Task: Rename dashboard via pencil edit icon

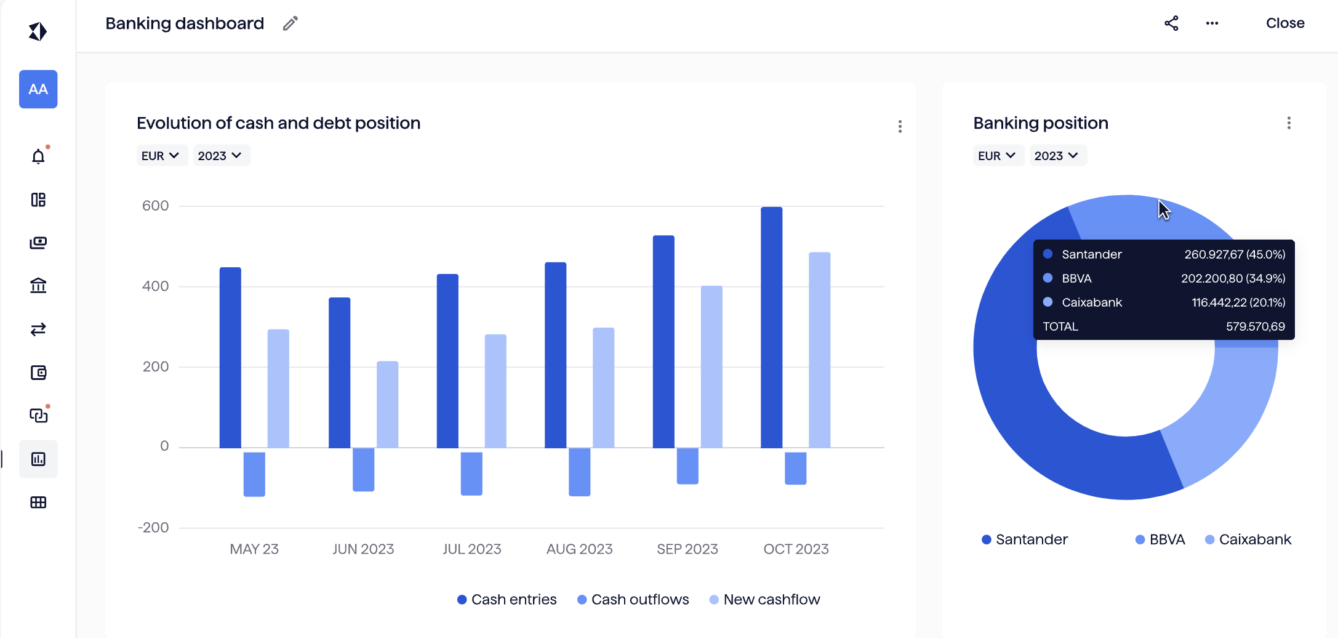Action: [x=289, y=23]
